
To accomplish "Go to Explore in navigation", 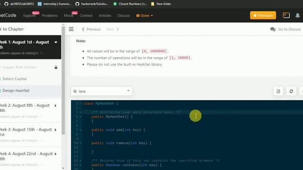I will click(x=29, y=16).
